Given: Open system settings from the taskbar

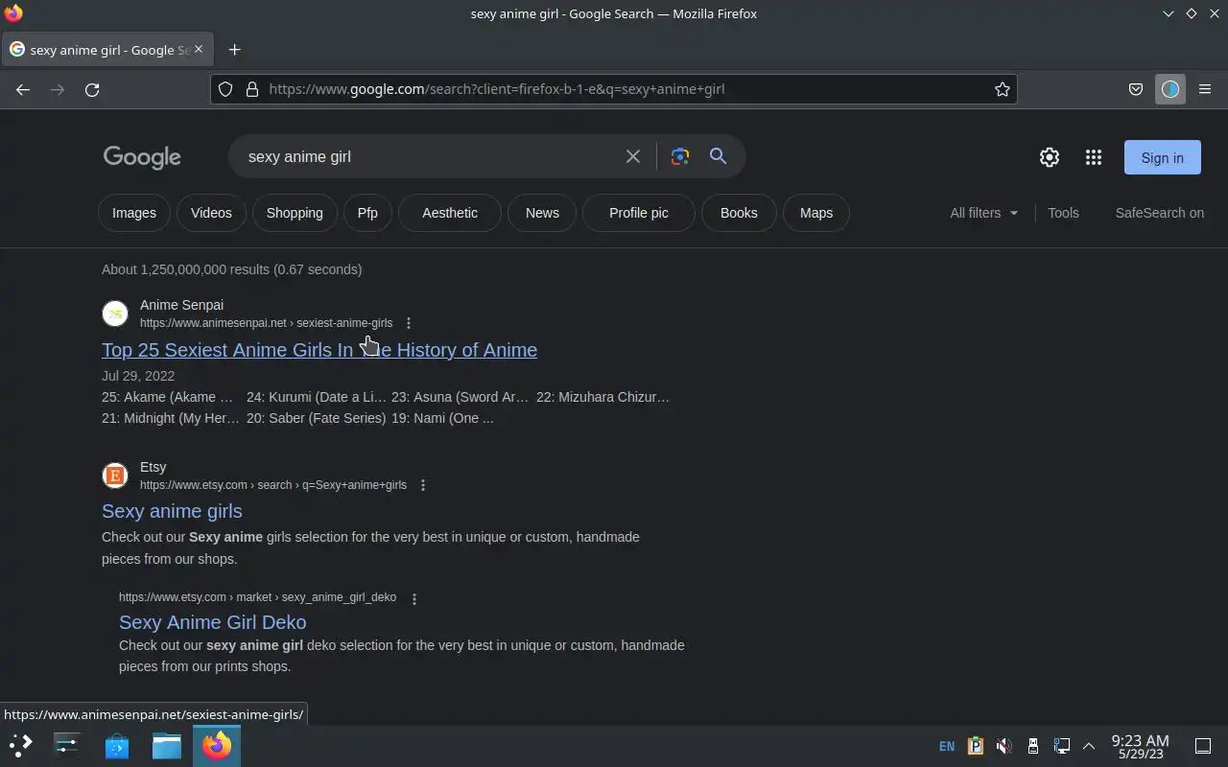Looking at the screenshot, I should click(67, 745).
